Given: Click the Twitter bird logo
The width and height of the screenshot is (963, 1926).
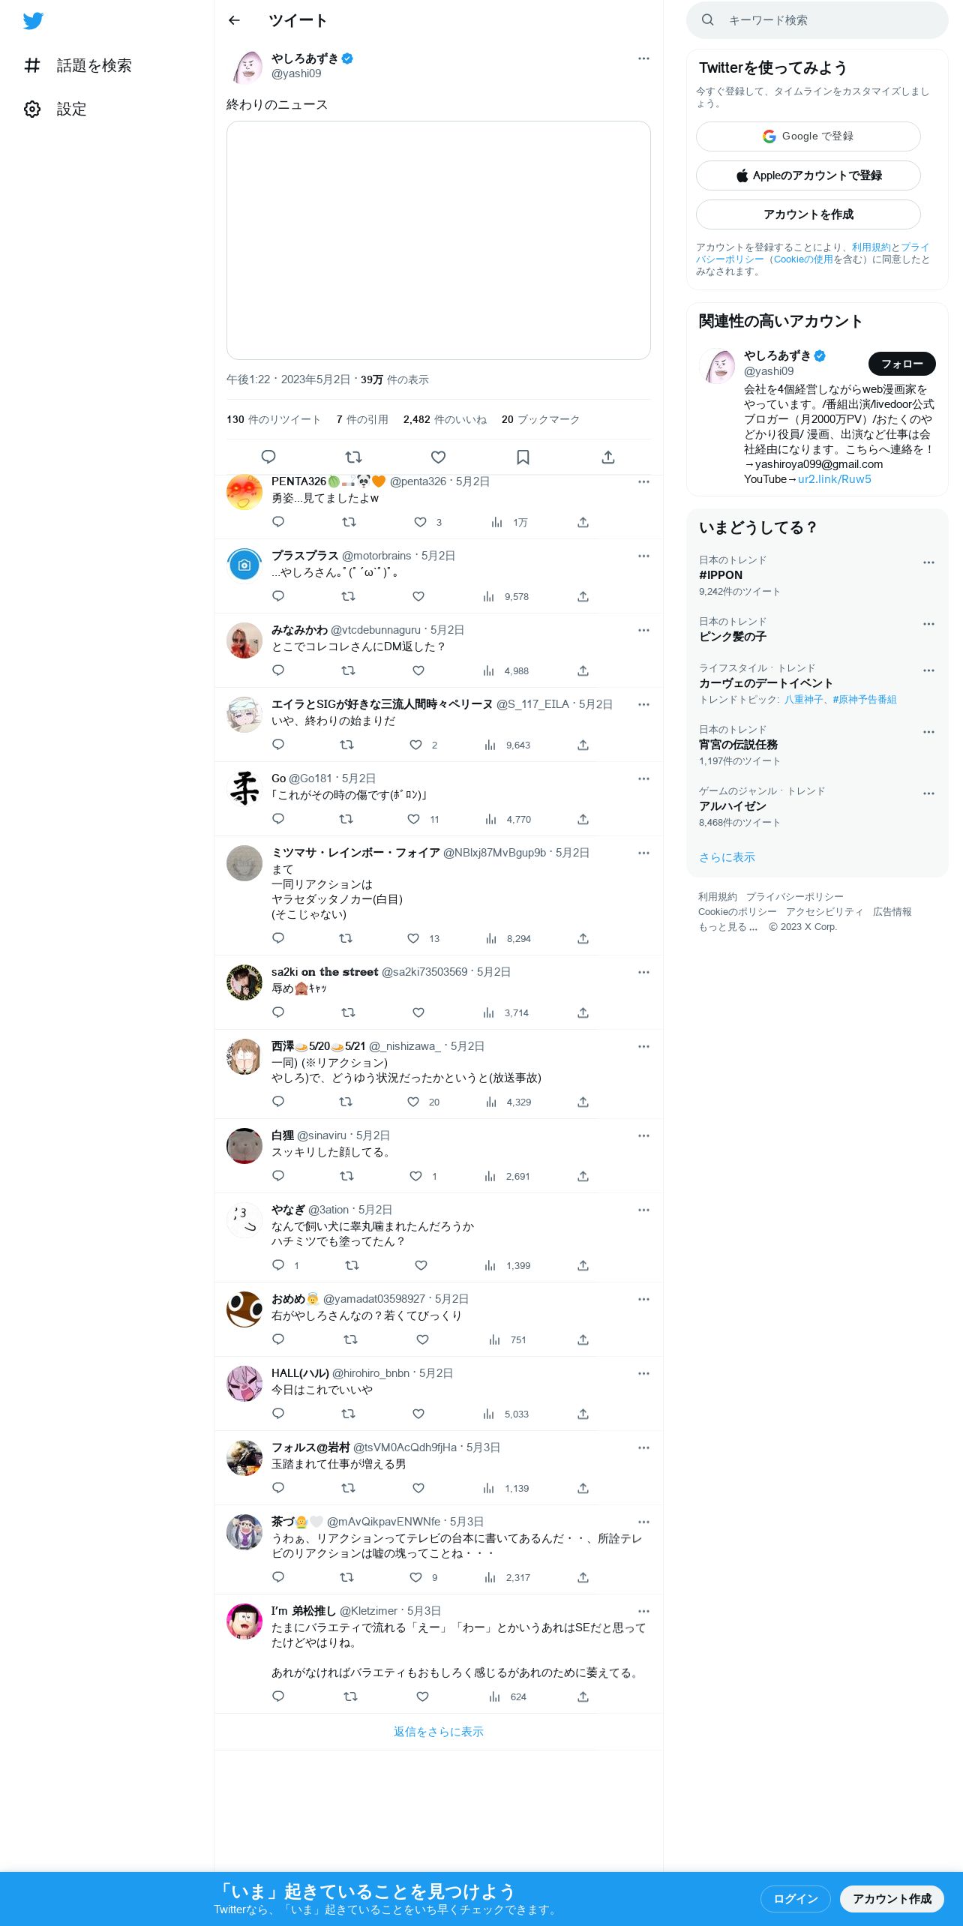Looking at the screenshot, I should point(33,21).
